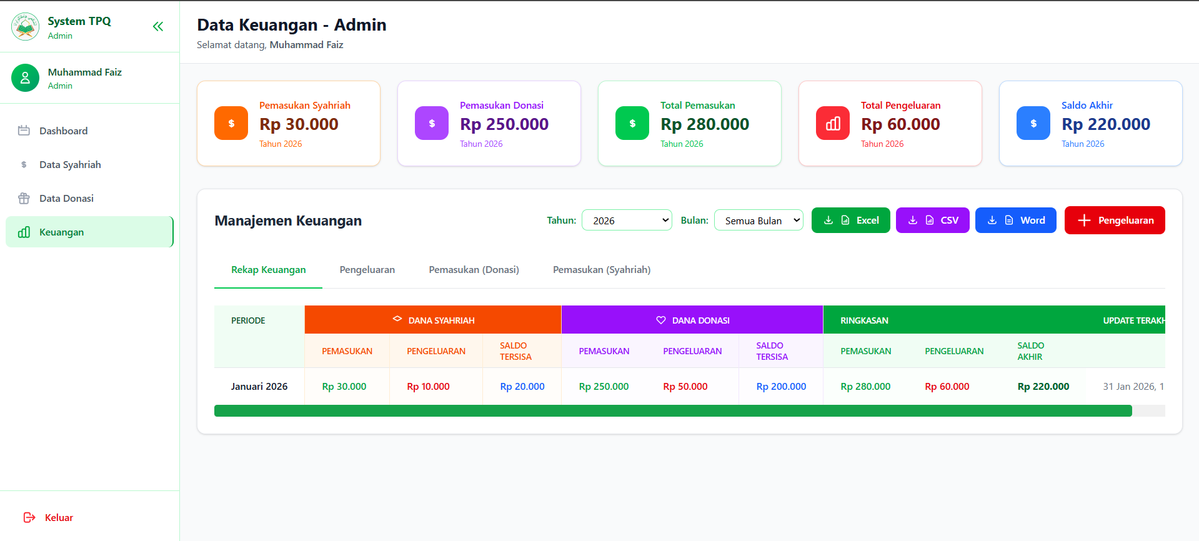Click Rp 220.000 saldo akhir table cell
The width and height of the screenshot is (1199, 541).
point(1043,386)
